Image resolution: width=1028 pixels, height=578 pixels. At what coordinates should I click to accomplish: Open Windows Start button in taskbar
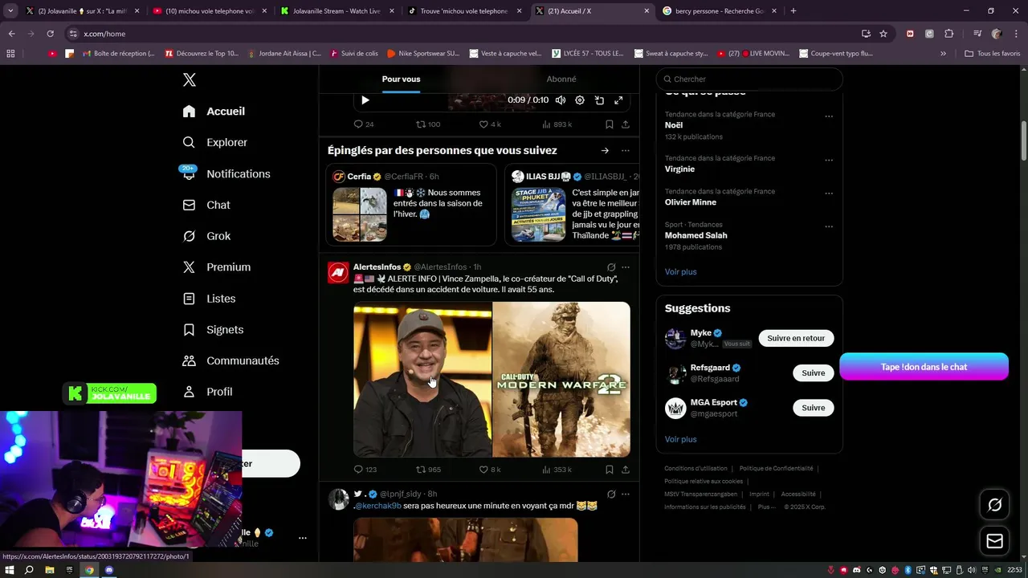(9, 570)
